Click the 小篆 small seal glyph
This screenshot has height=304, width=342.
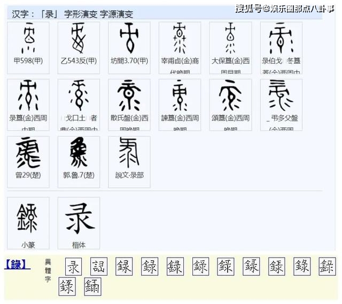pos(28,218)
